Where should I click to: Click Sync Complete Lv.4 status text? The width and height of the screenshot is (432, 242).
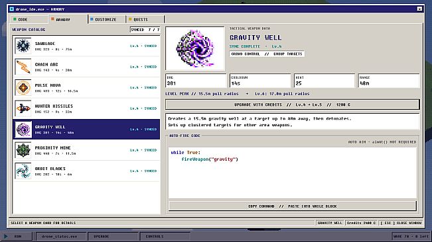coord(255,46)
